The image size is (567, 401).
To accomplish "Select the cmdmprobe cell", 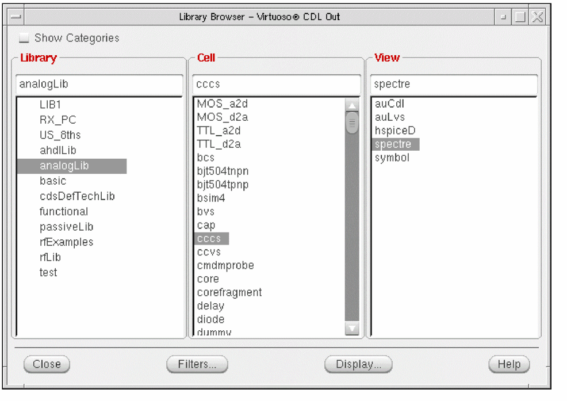I will 225,266.
